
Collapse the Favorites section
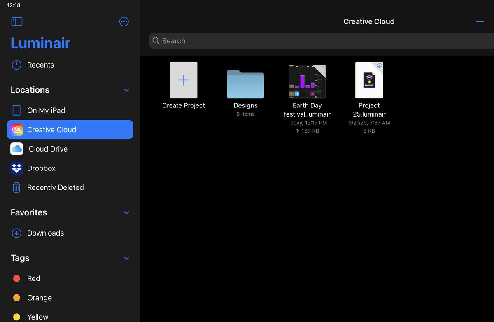[126, 213]
